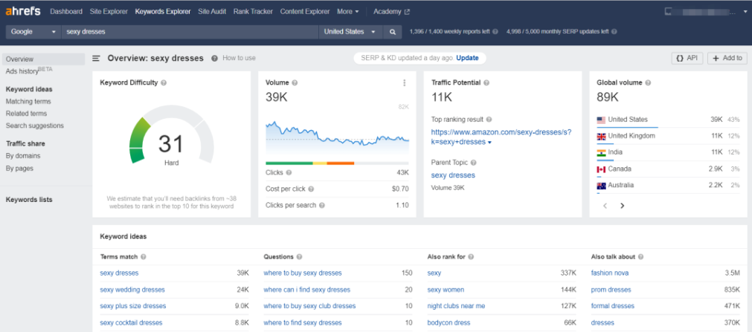Open the United States country dropdown
752x332 pixels.
point(350,32)
